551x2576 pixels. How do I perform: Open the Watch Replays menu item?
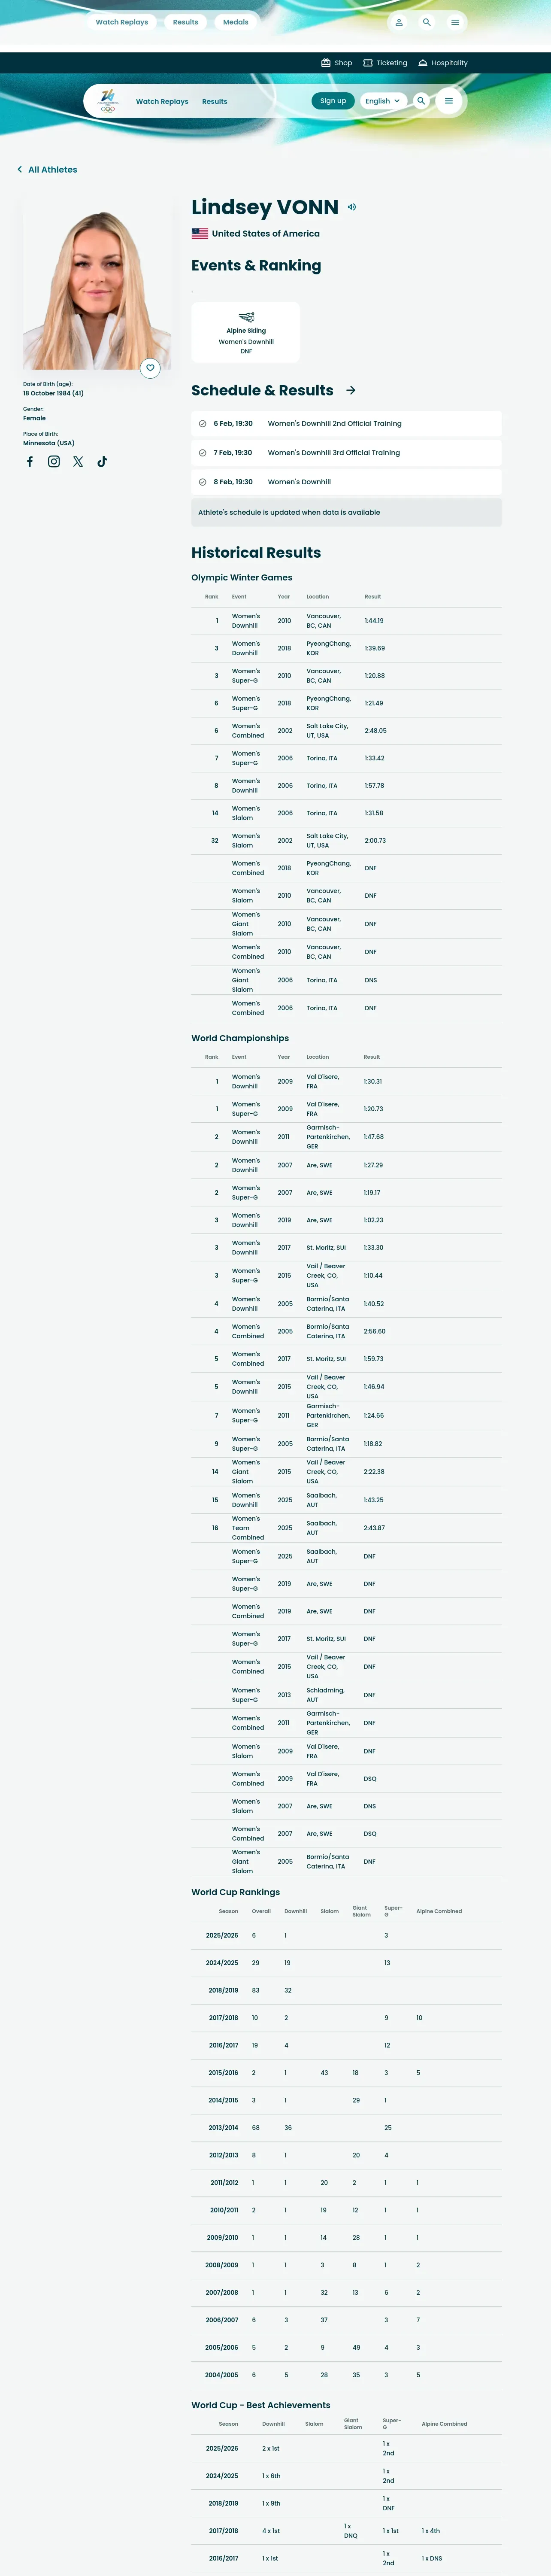162,101
